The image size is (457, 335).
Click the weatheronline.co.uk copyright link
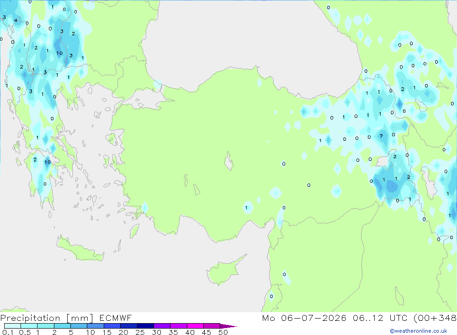pos(419,331)
